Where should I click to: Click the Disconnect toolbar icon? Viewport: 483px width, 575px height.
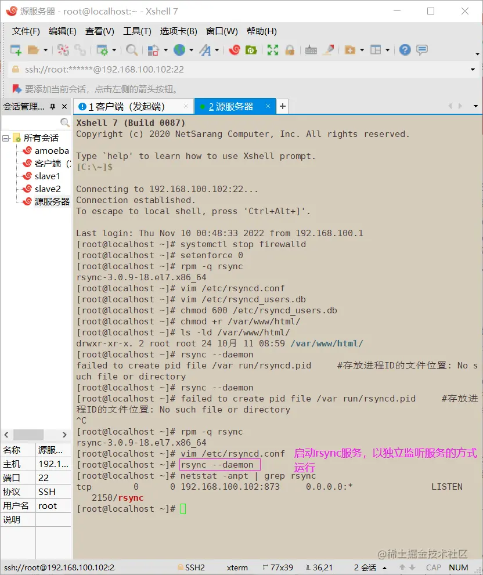[x=63, y=50]
